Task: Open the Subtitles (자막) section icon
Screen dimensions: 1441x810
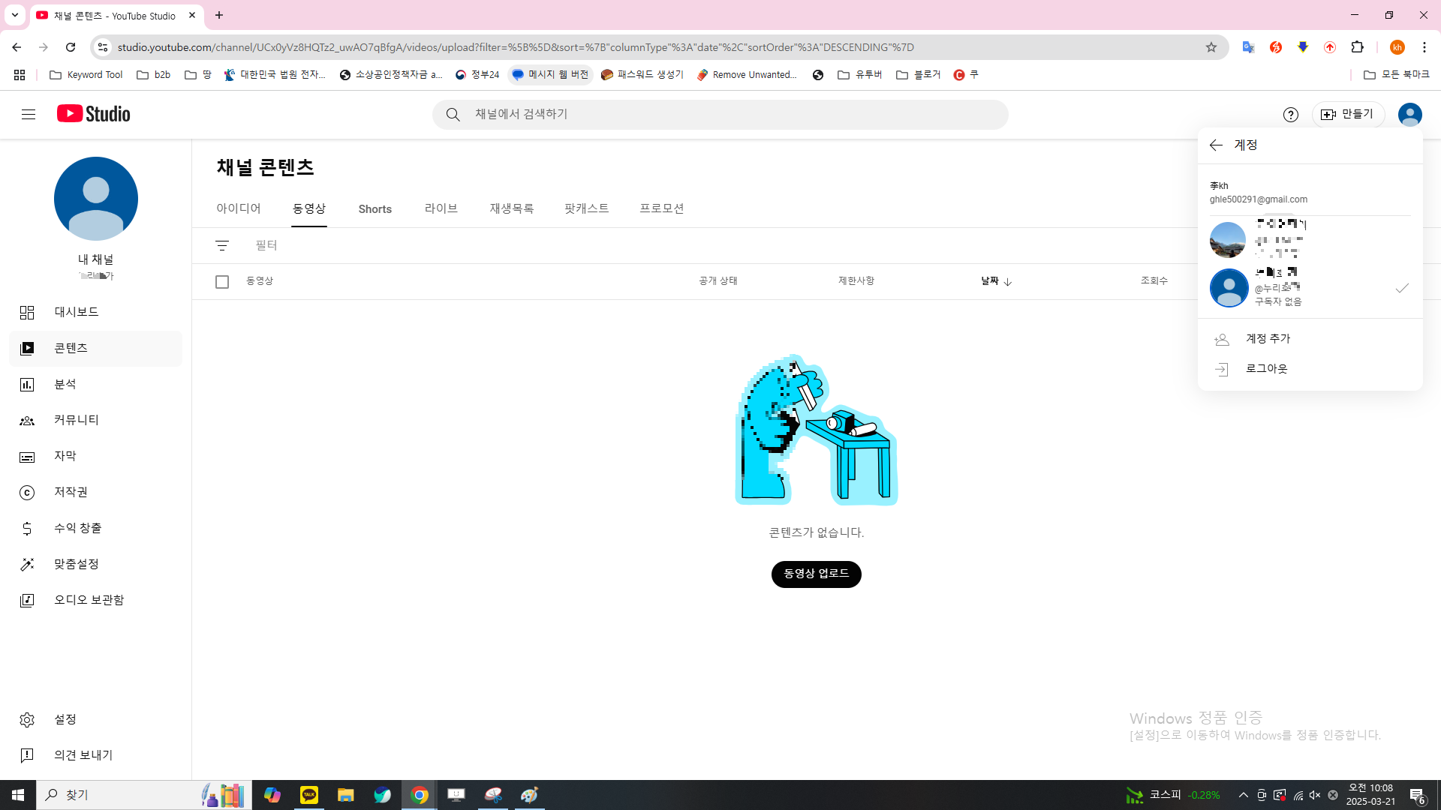Action: 27,456
